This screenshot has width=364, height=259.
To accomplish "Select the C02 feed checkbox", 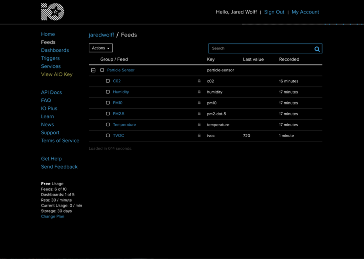I will [108, 81].
